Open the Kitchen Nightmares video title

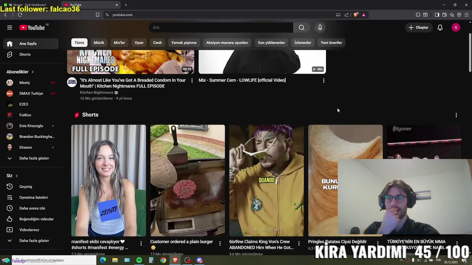tap(133, 83)
